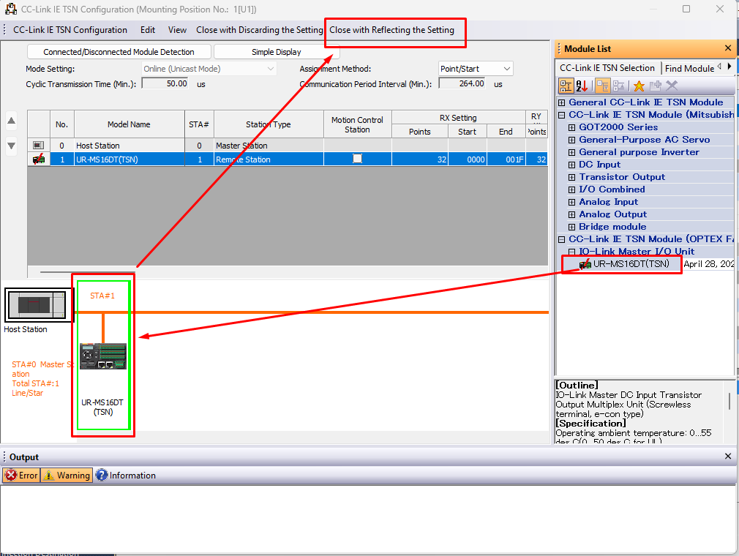The image size is (739, 556).
Task: Move station up with the up arrow button
Action: [11, 121]
